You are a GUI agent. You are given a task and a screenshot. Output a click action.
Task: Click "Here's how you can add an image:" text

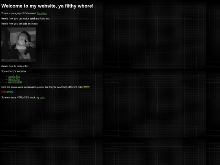tap(20, 24)
